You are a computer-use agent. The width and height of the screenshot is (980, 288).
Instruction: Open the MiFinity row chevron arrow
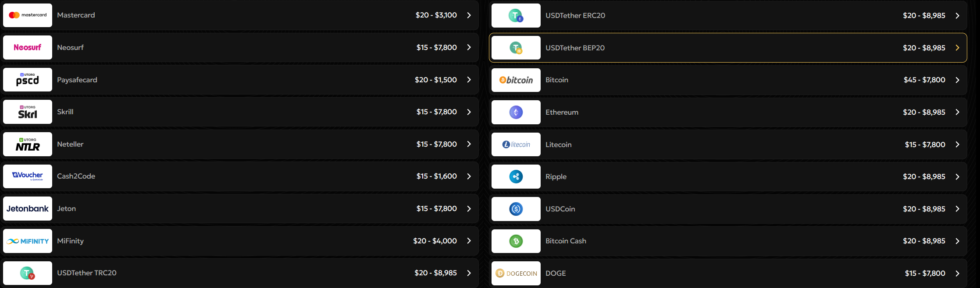click(469, 241)
